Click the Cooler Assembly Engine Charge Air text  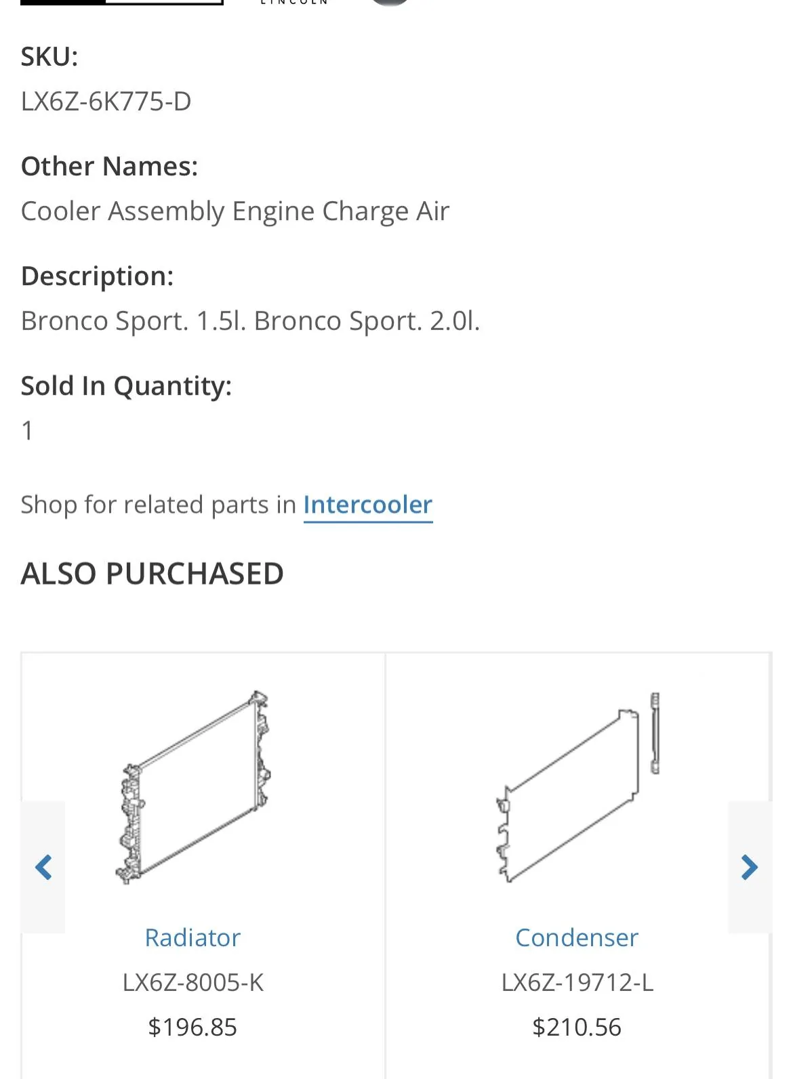(235, 211)
